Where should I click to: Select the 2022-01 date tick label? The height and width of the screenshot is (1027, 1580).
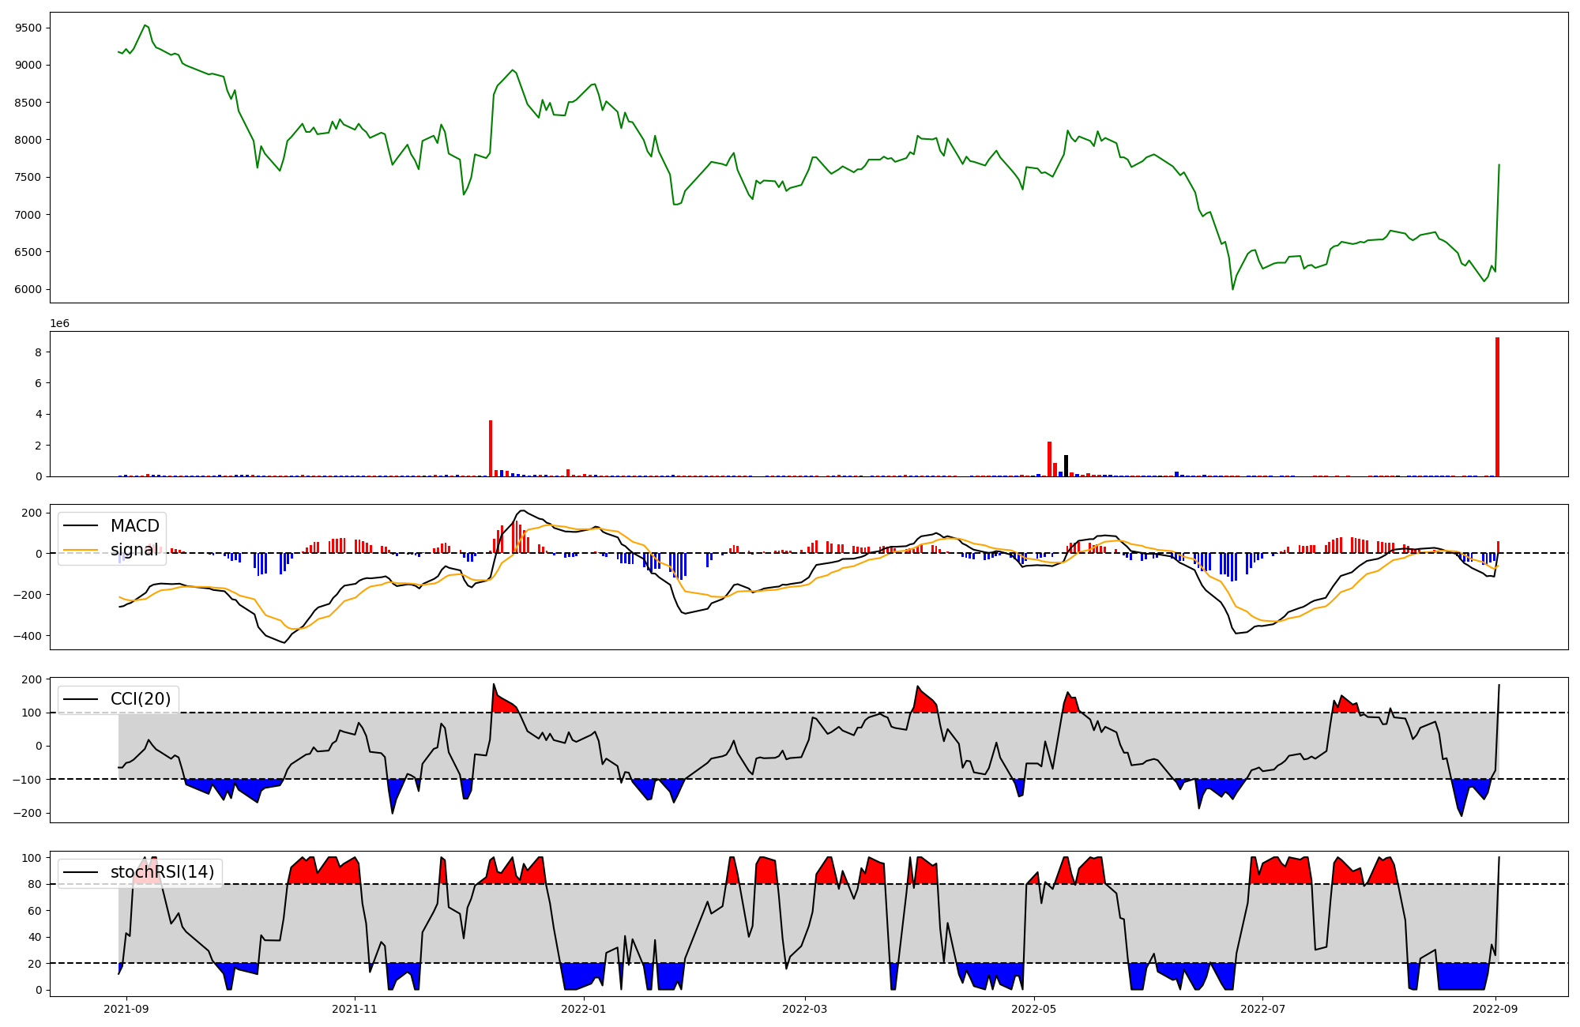[x=584, y=1009]
